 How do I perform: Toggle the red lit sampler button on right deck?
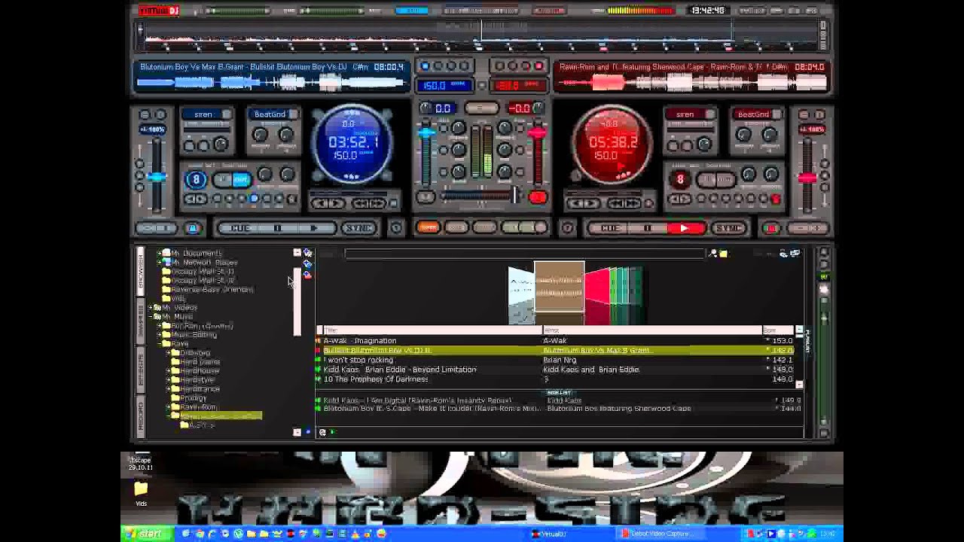775,199
